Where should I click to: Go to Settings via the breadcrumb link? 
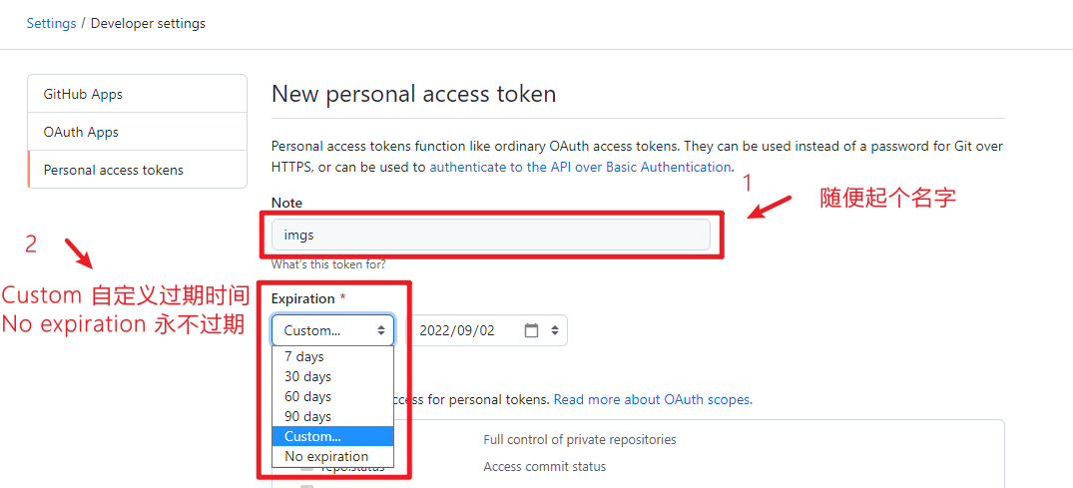(51, 23)
